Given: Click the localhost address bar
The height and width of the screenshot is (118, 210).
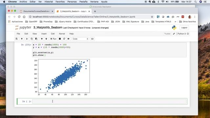Looking at the screenshot, I should click(x=84, y=17).
